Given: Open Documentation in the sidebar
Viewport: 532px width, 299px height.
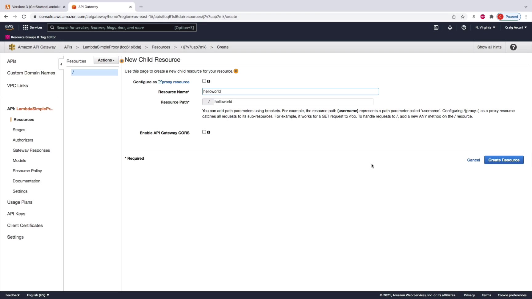Looking at the screenshot, I should [26, 181].
